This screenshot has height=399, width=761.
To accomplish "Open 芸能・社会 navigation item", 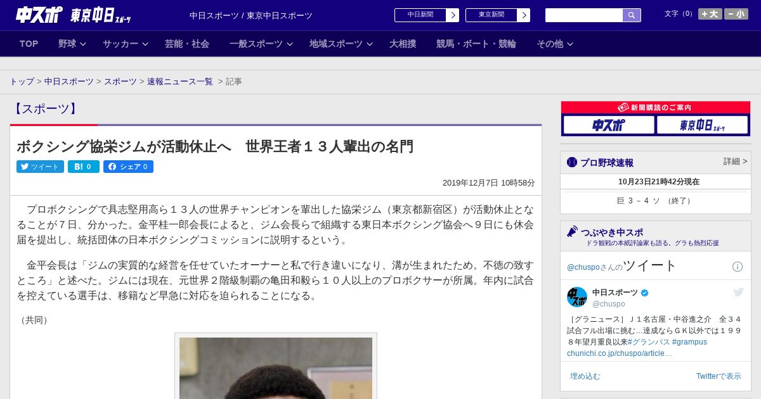I will pos(187,44).
